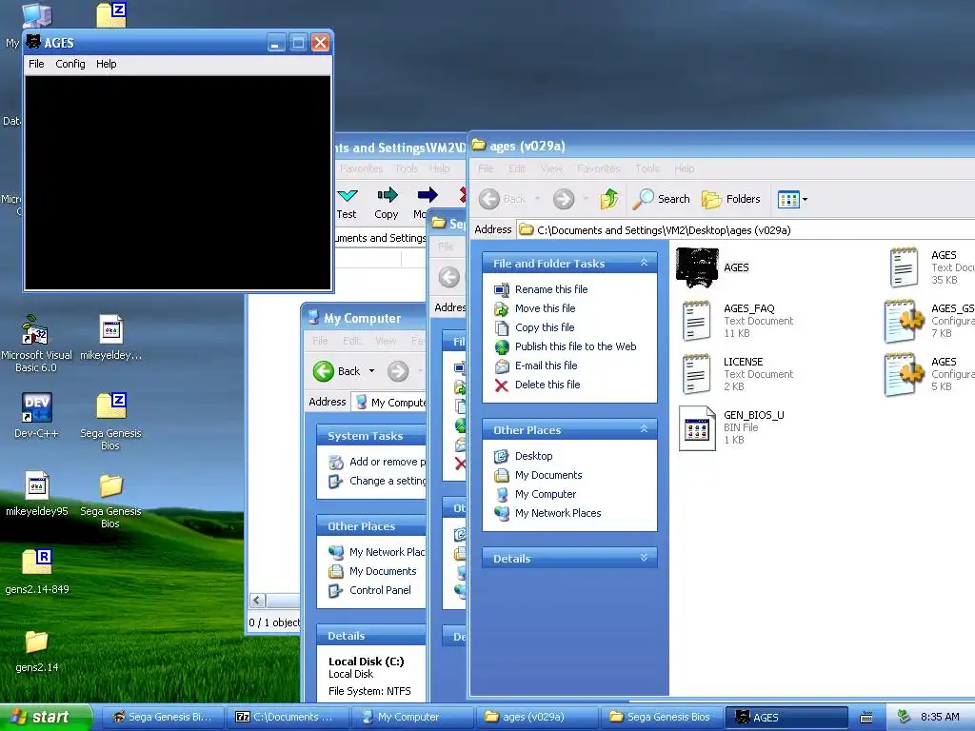
Task: Open Back history dropdown in My Computer window
Action: click(372, 371)
